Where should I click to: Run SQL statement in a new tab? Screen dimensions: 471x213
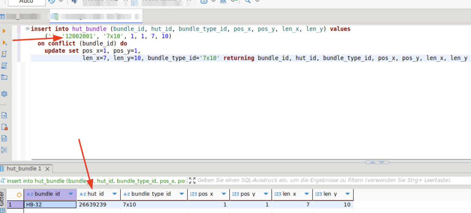point(5,43)
